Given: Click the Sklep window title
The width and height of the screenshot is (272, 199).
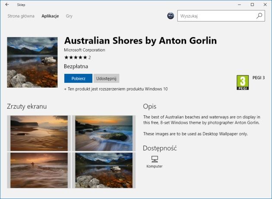Looking at the screenshot, I should (21, 5).
